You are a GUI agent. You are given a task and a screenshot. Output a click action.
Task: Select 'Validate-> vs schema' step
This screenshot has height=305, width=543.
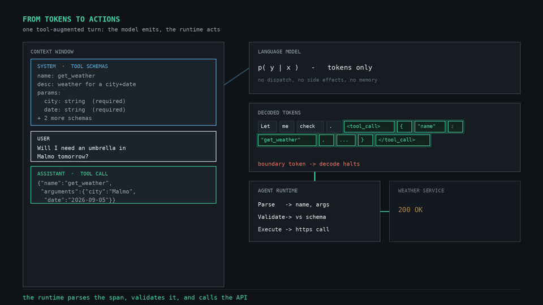click(x=292, y=217)
